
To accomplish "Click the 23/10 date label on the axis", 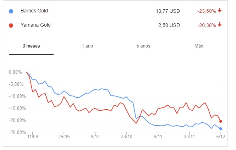I will [x=126, y=136].
